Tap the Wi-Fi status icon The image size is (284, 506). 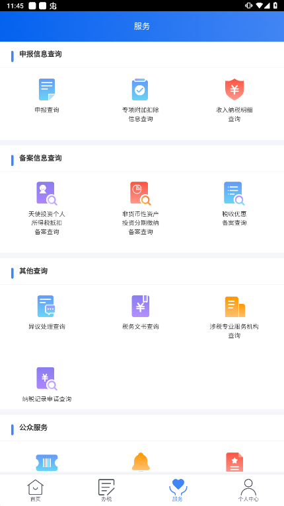point(259,5)
